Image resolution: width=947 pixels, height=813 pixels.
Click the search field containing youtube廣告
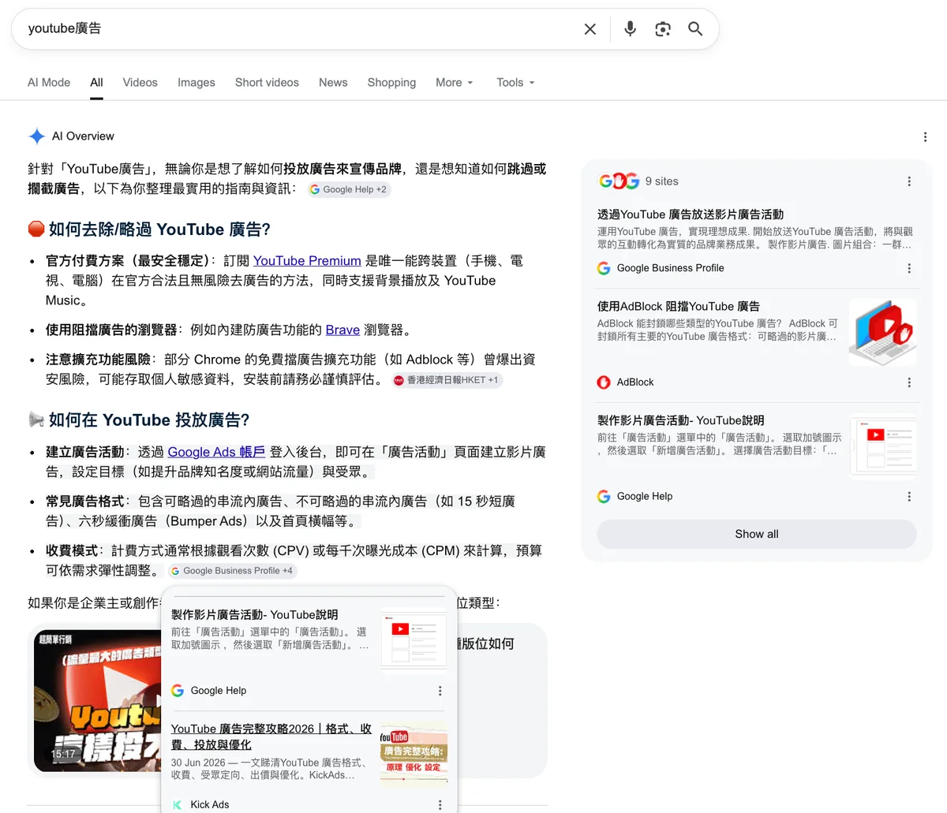[300, 29]
